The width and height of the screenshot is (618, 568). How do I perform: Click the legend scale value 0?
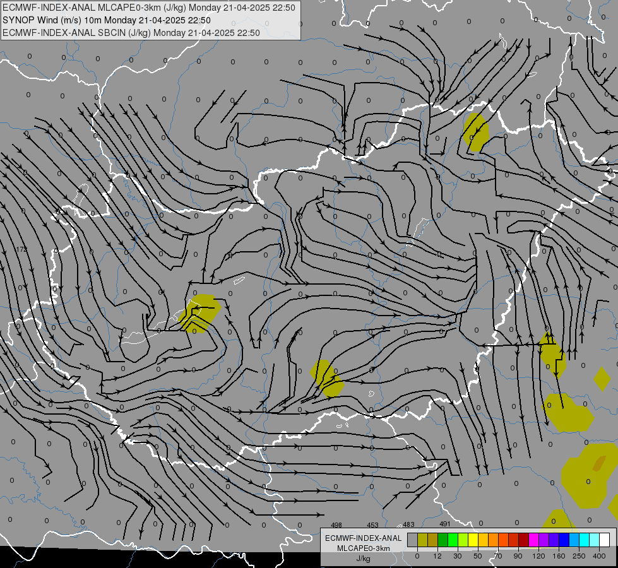tap(417, 556)
